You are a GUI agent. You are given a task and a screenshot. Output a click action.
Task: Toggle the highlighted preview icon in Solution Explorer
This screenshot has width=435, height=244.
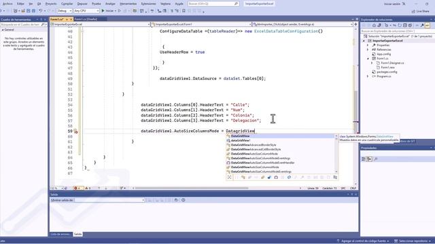click(x=428, y=25)
